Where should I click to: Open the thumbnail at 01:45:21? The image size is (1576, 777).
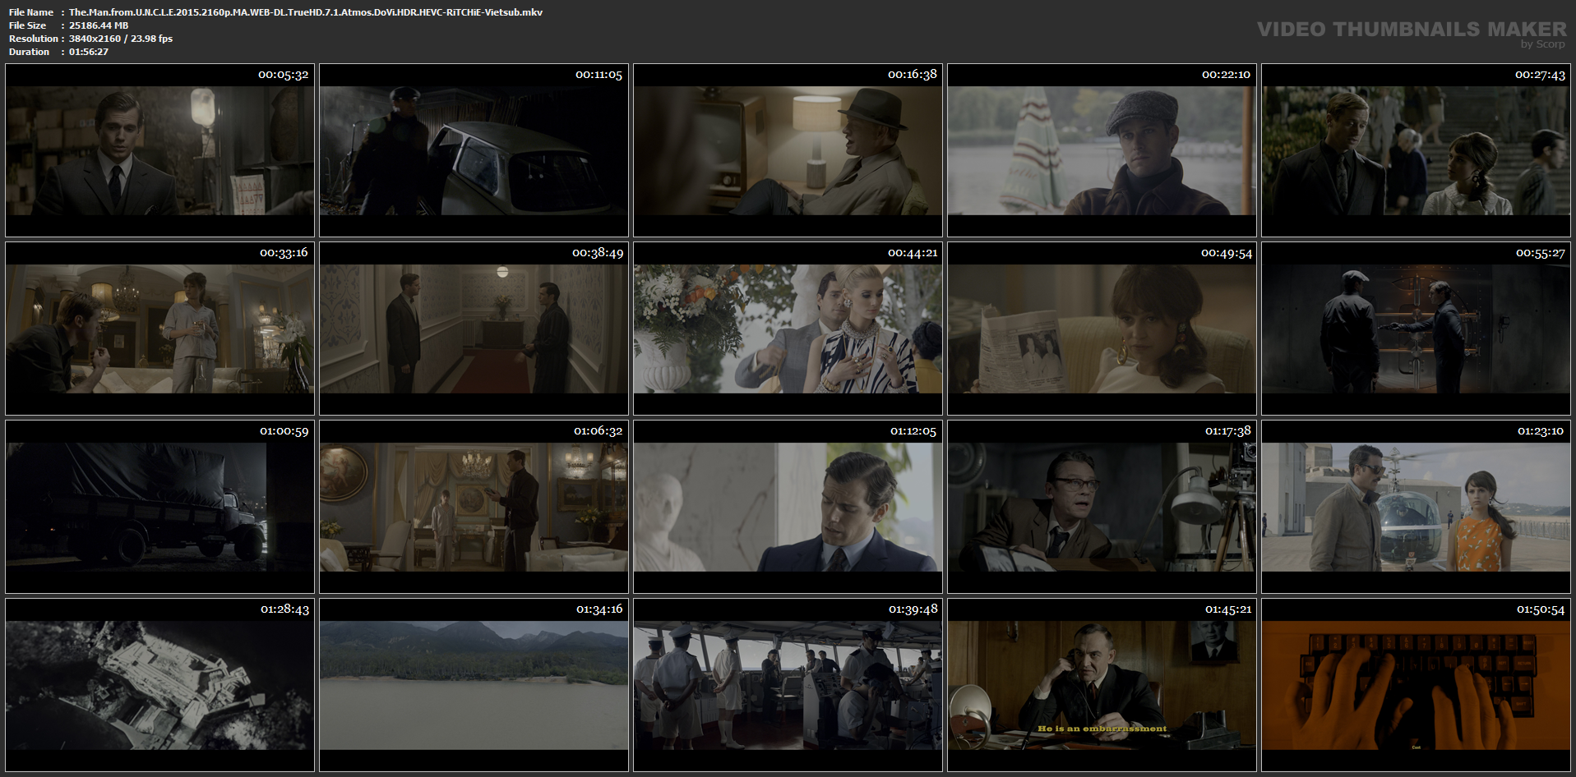tap(1102, 685)
